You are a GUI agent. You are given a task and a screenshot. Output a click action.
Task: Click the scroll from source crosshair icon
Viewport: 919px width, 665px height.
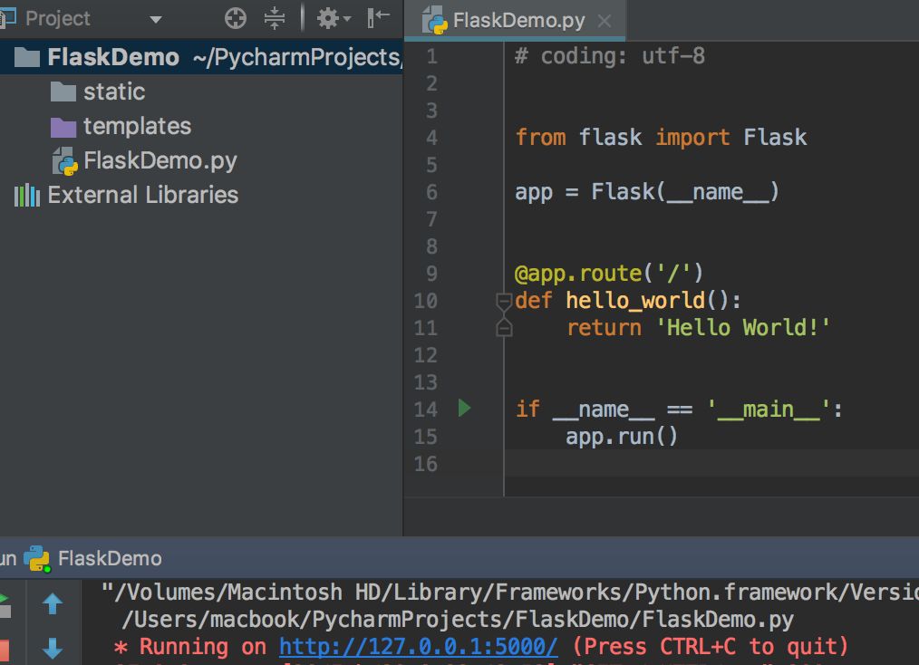[x=236, y=18]
